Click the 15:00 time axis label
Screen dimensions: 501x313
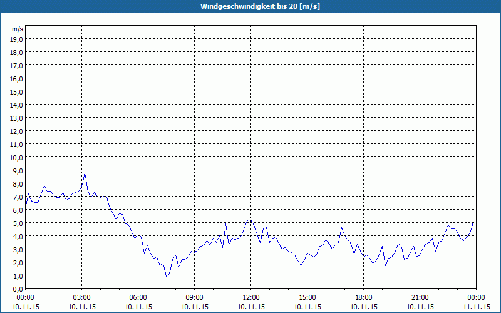coord(307,298)
